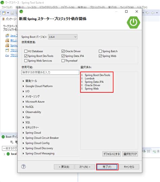Remove Spring Data JPA via its X icon
The height and width of the screenshot is (182, 160).
pyautogui.click(x=82, y=82)
